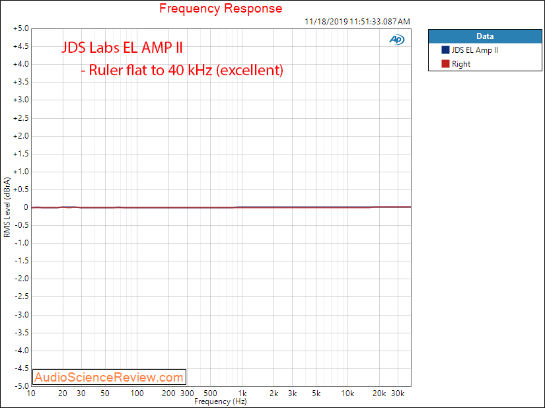Click the 0 y-axis value
Image resolution: width=545 pixels, height=408 pixels.
[x=26, y=207]
